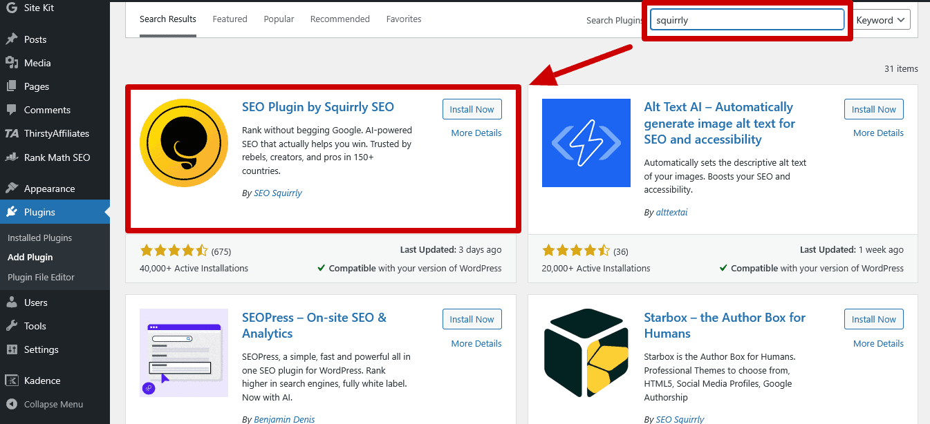Viewport: 930px width, 424px height.
Task: Click the SEOPress plugin thumbnail image
Action: [x=183, y=353]
